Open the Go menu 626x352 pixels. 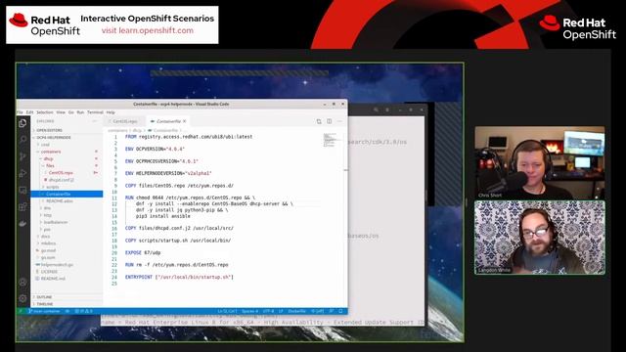coord(71,112)
